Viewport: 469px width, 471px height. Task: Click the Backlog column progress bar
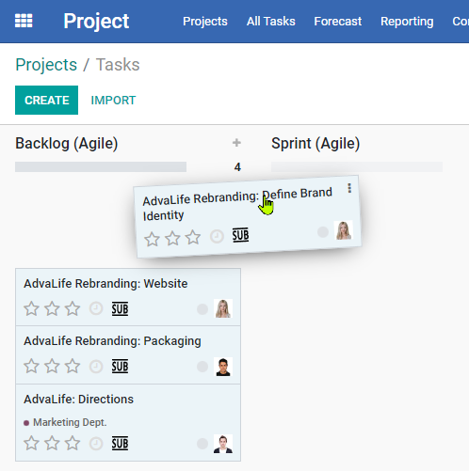pos(101,166)
